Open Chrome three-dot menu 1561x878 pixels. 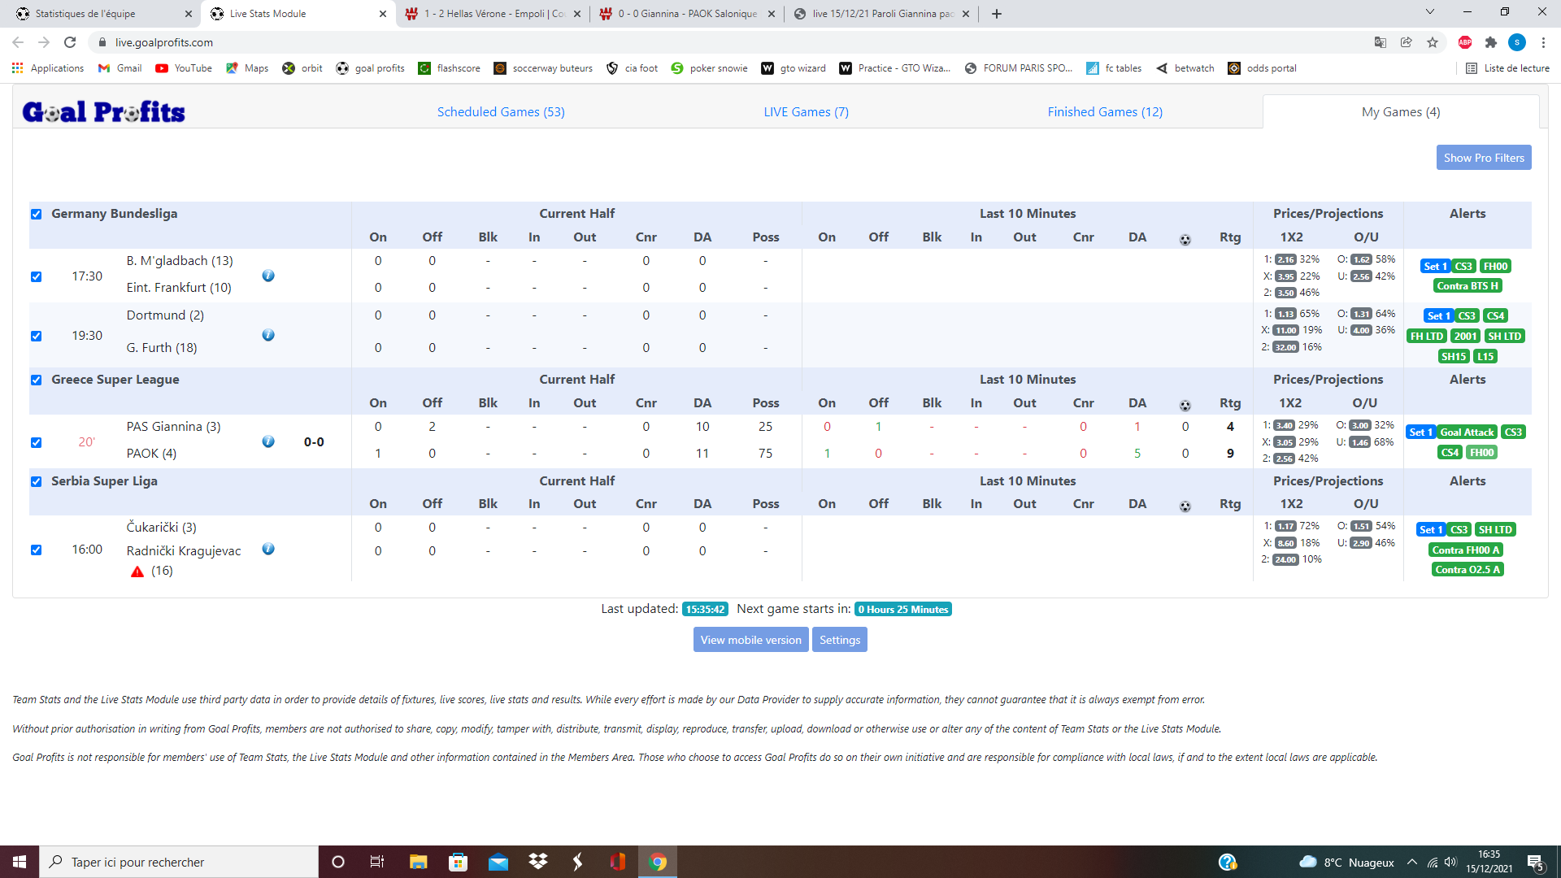1543,42
